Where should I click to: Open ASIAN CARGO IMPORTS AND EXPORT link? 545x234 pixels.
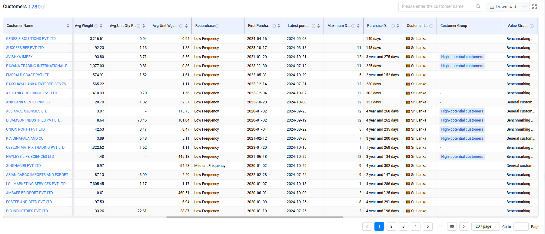[38, 175]
